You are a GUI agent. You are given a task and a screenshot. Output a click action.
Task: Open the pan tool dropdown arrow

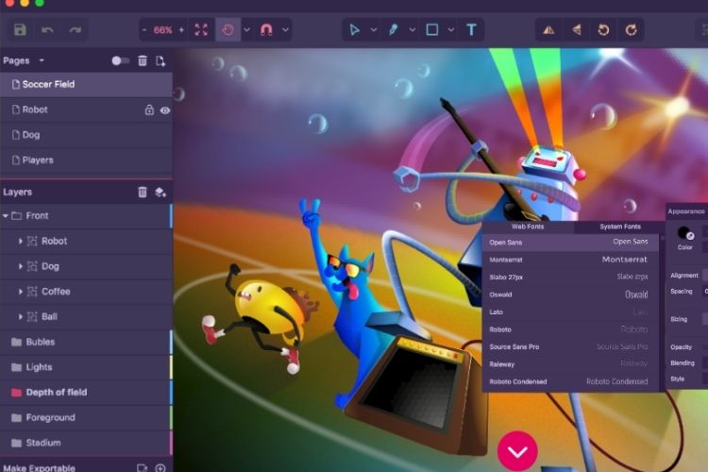click(x=247, y=30)
